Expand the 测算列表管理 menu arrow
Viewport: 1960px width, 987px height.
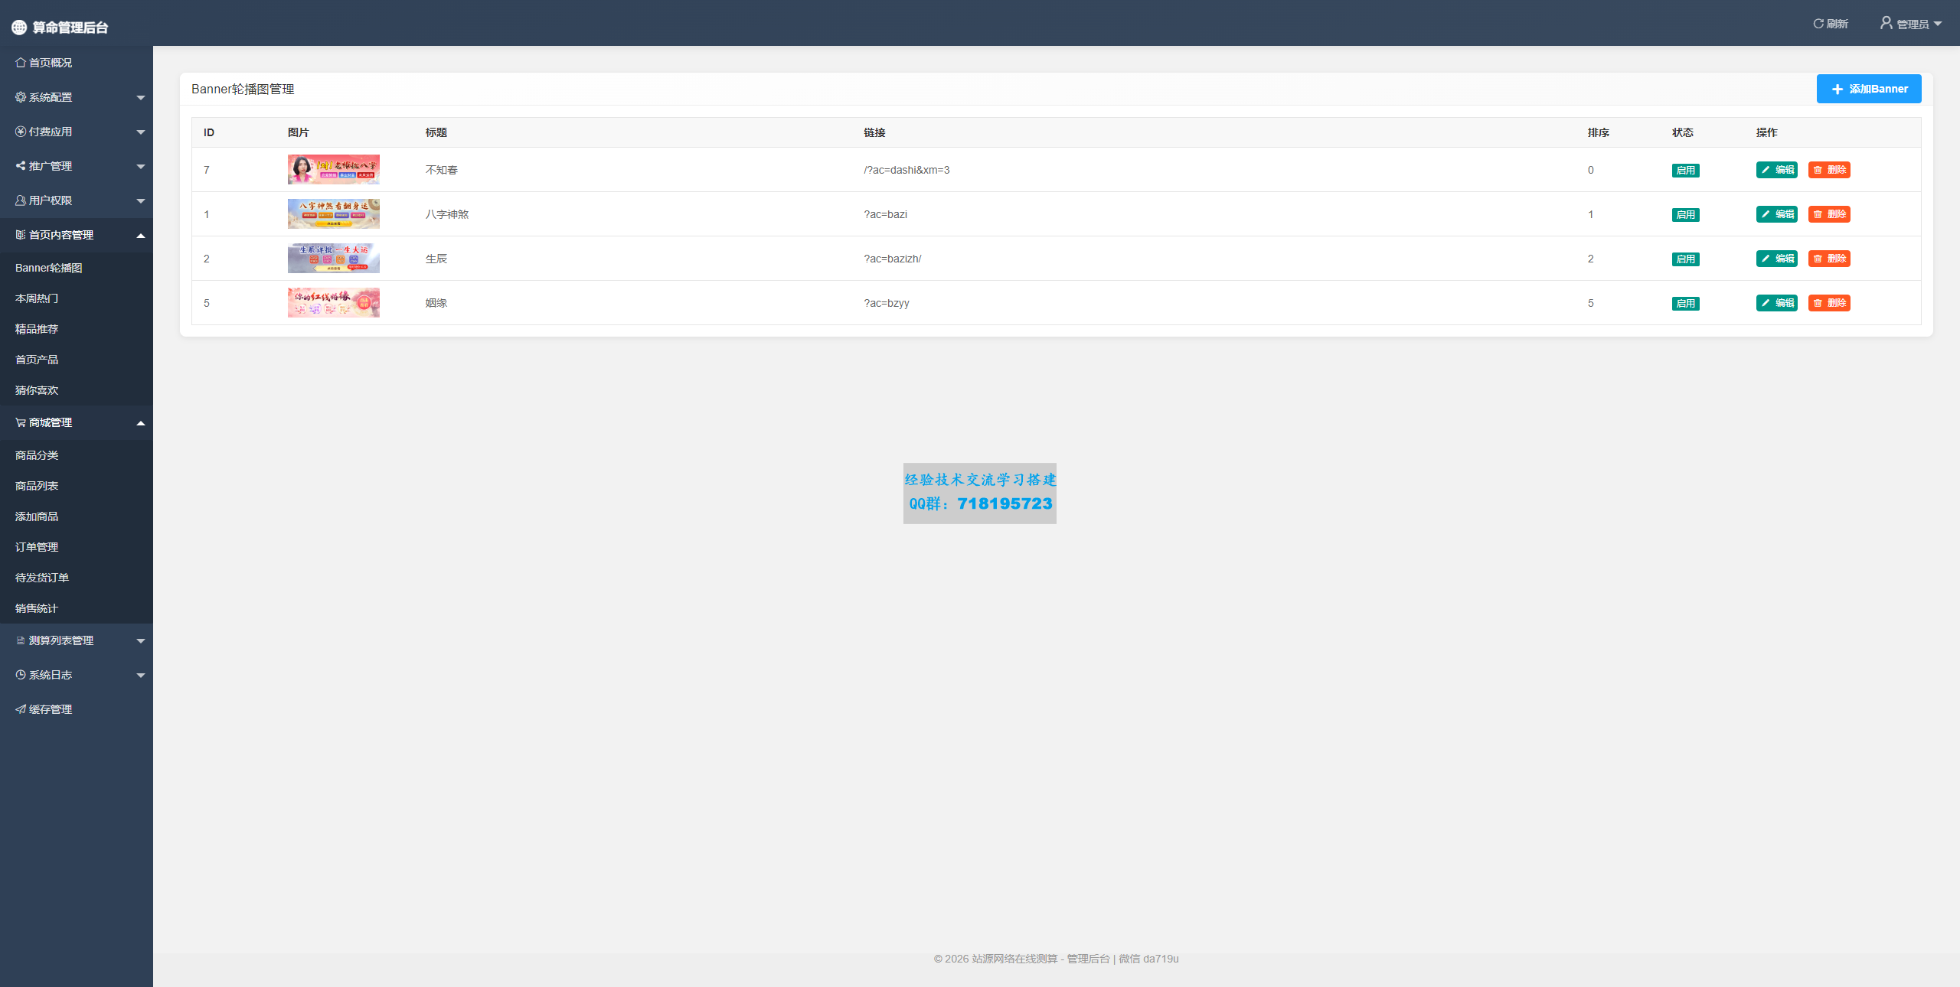tap(141, 641)
